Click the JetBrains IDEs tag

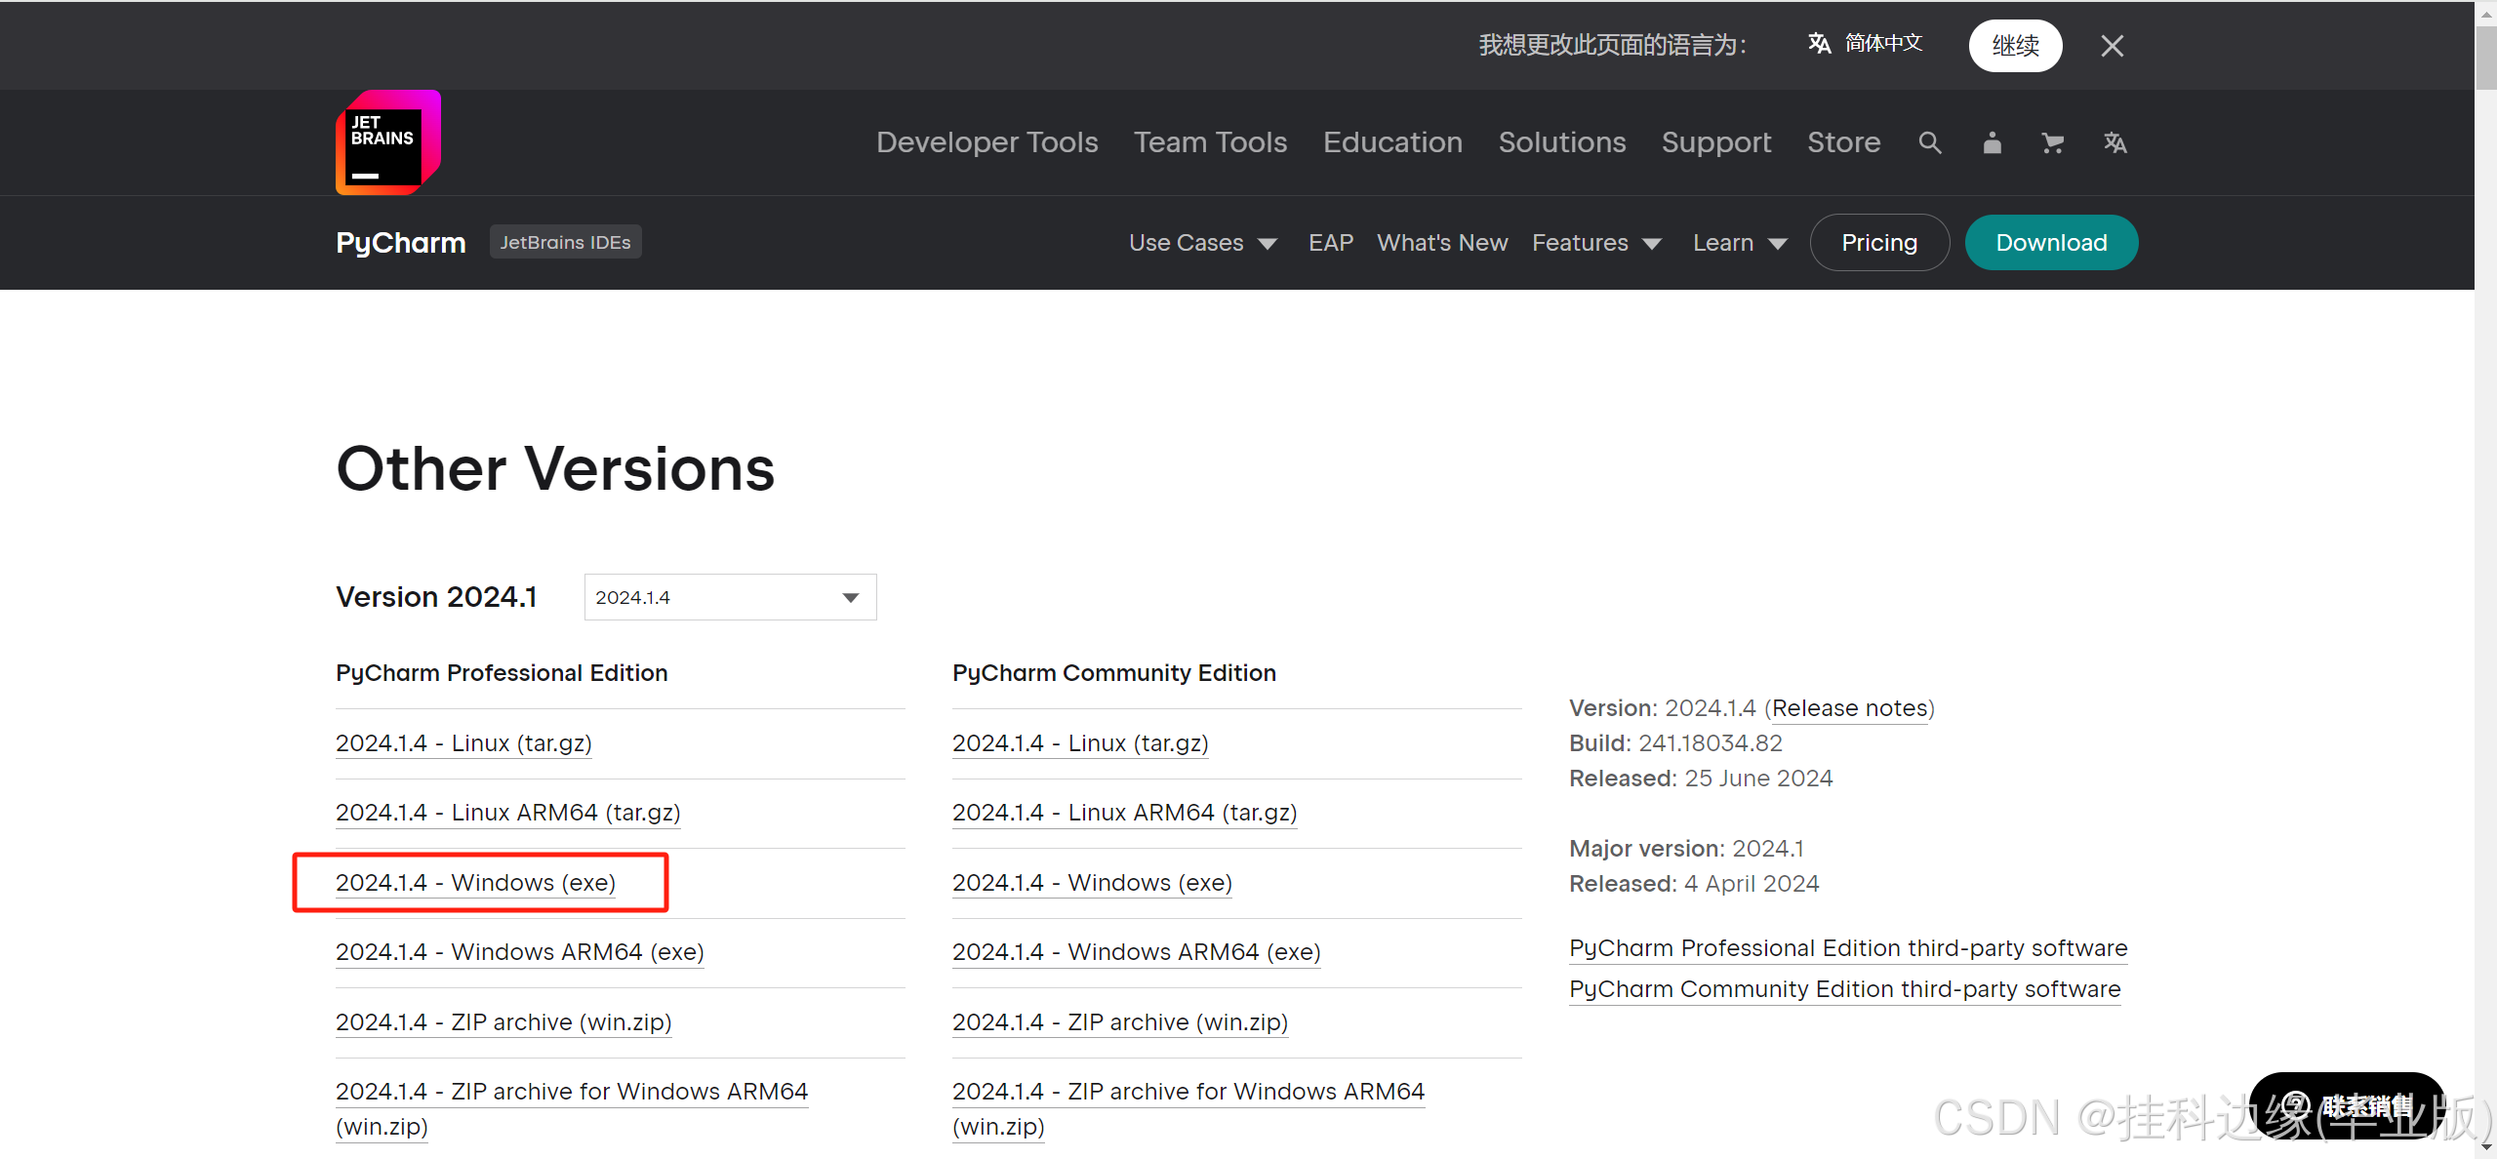click(x=565, y=242)
